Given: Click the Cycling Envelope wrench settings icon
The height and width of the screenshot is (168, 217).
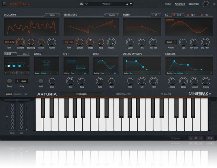Looking at the screenshot, I should click(x=159, y=73).
